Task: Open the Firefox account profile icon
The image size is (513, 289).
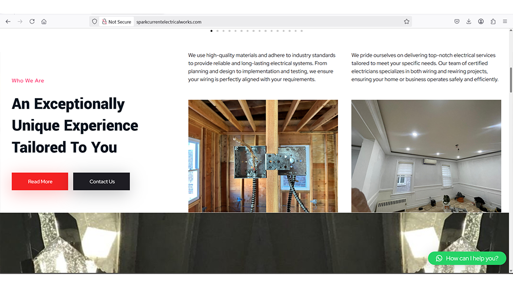Action: (x=481, y=22)
